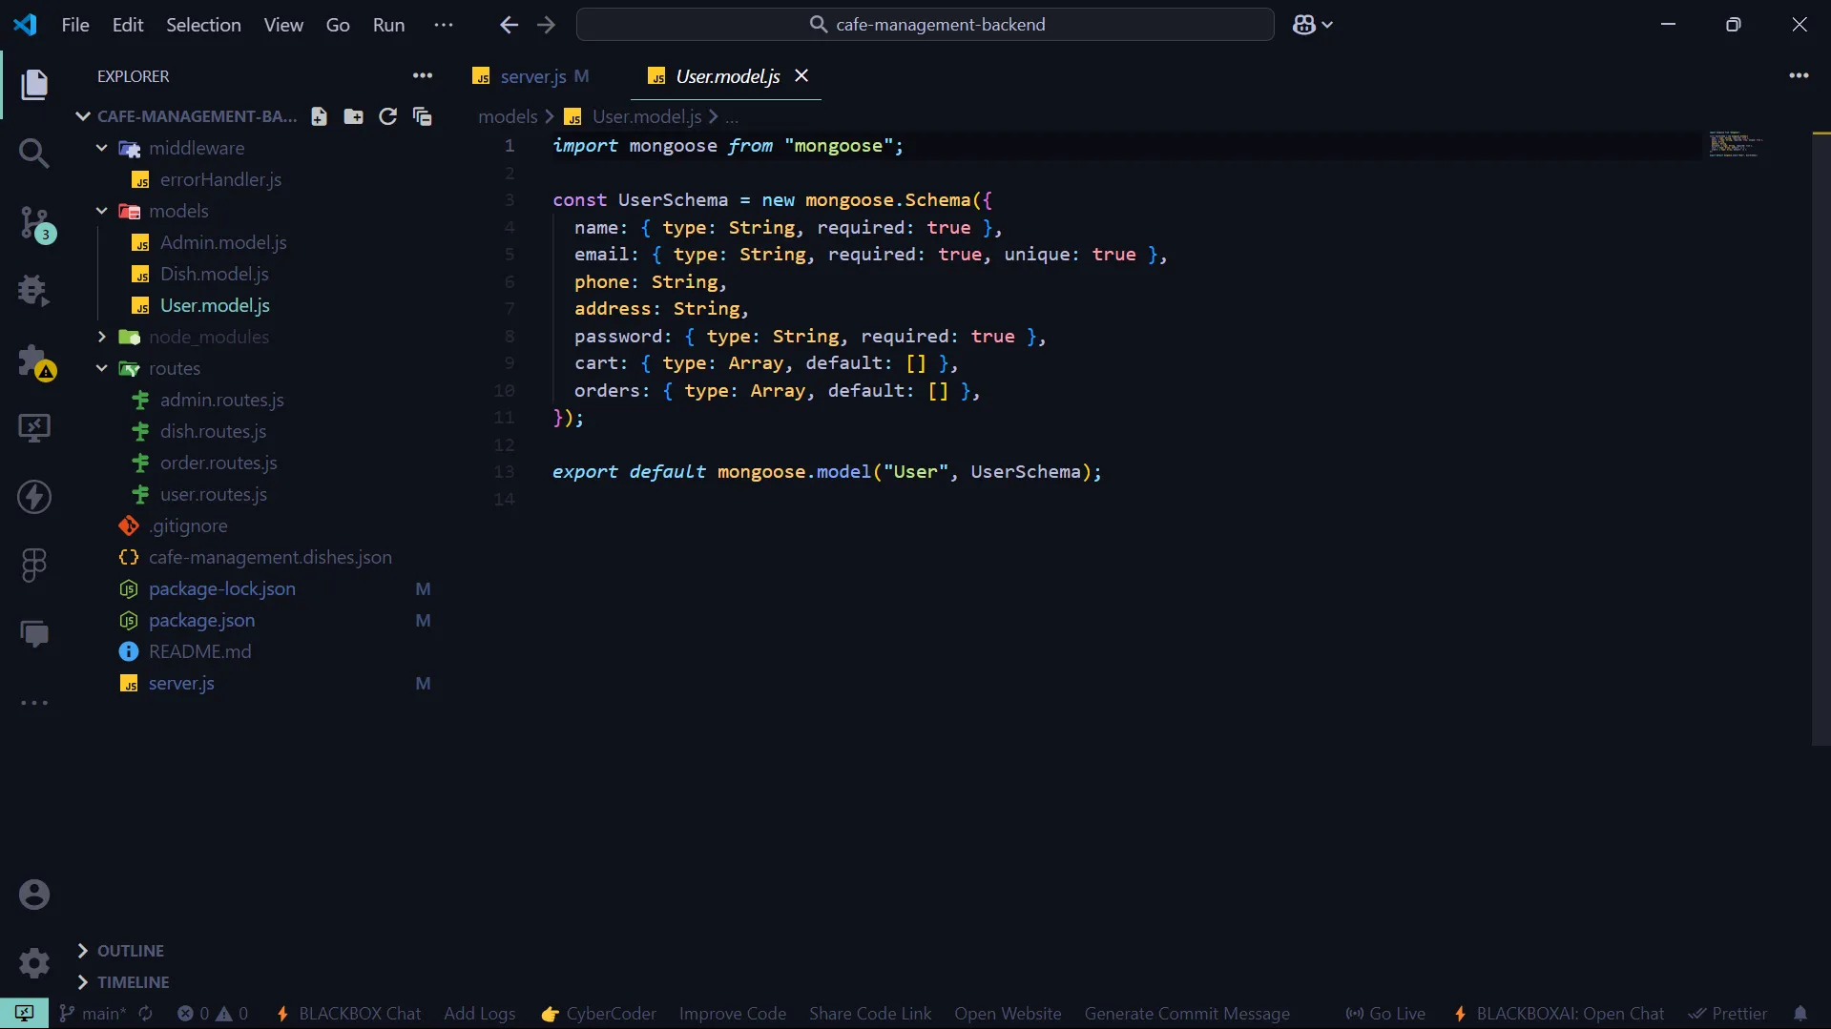
Task: Collapse the models folder
Action: click(x=102, y=211)
